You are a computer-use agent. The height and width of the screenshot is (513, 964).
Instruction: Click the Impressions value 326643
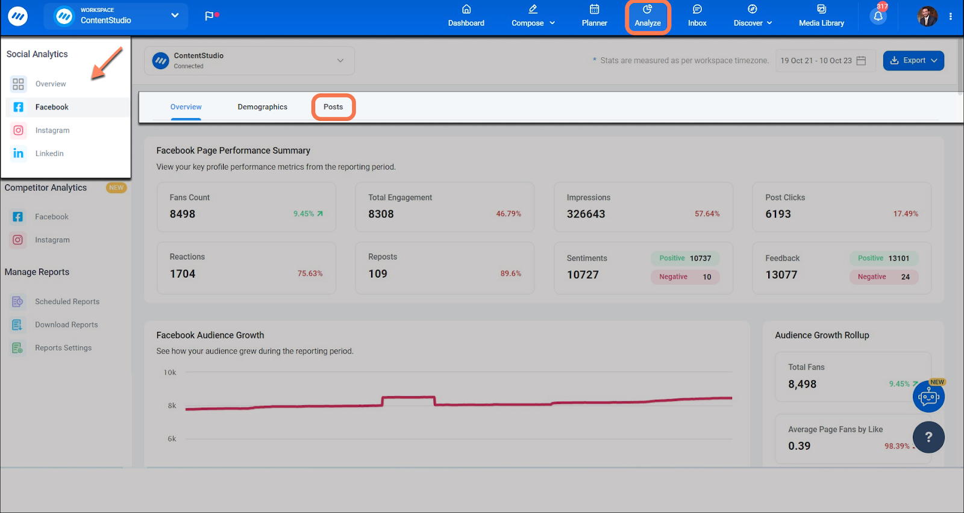[586, 214]
